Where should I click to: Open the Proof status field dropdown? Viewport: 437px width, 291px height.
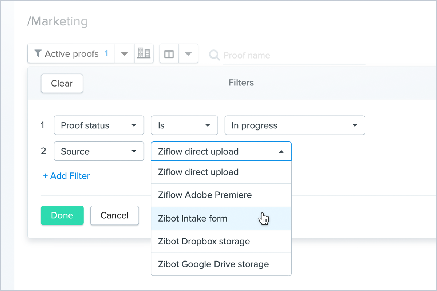coord(99,125)
